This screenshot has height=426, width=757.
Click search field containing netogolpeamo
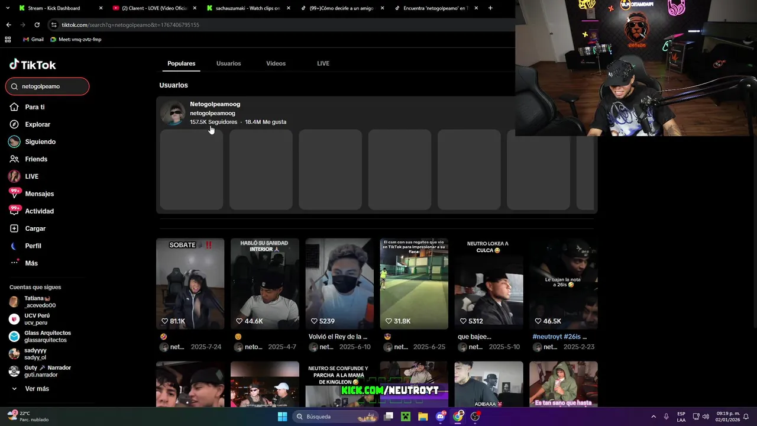(47, 86)
